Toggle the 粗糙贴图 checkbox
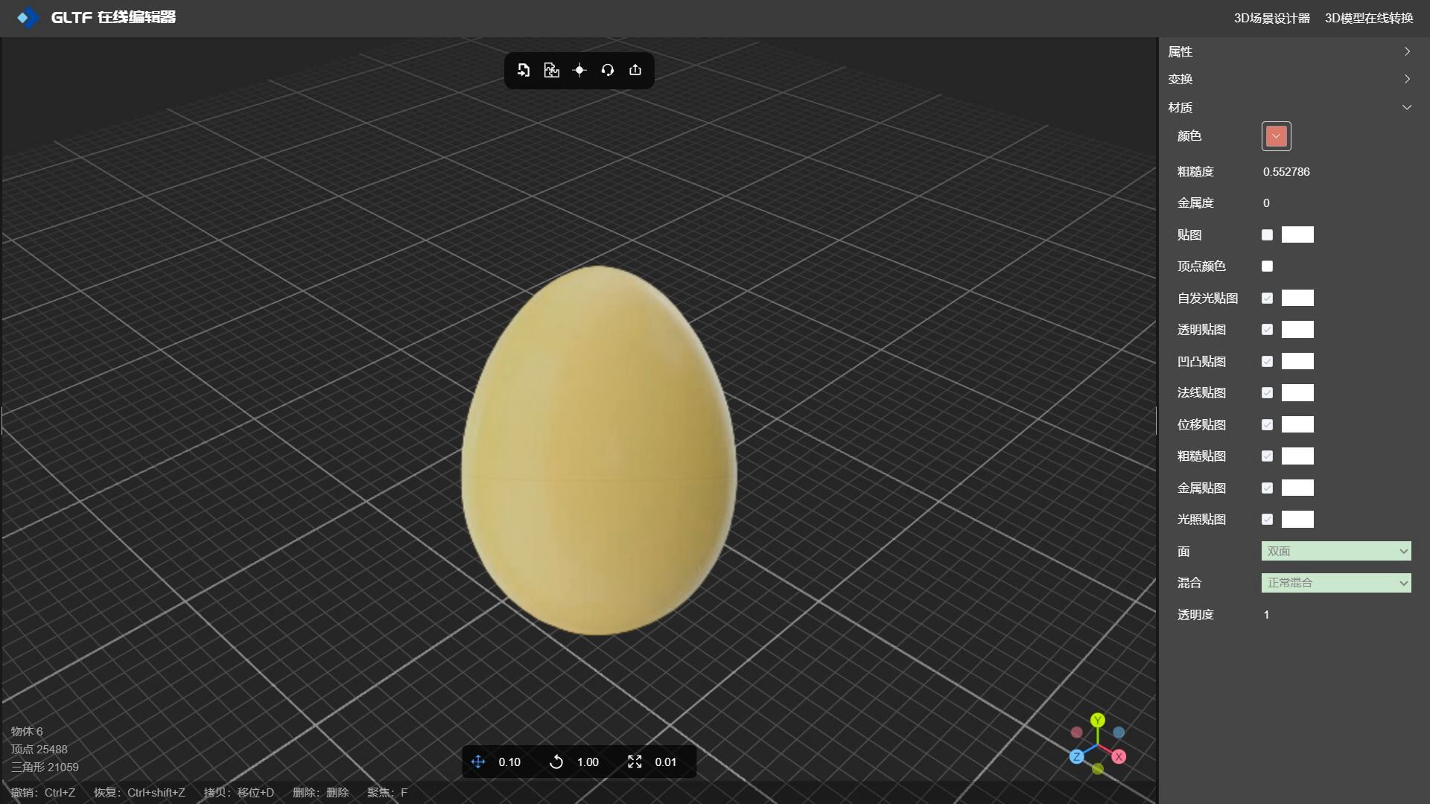The width and height of the screenshot is (1430, 804). (x=1267, y=456)
